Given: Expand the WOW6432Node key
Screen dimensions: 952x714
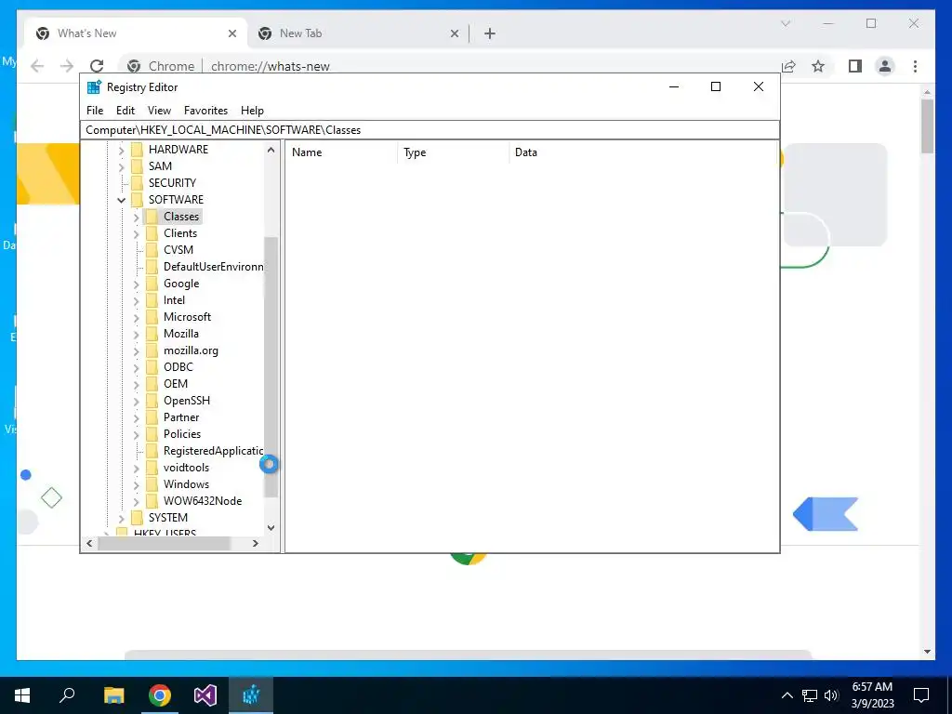Looking at the screenshot, I should [137, 501].
